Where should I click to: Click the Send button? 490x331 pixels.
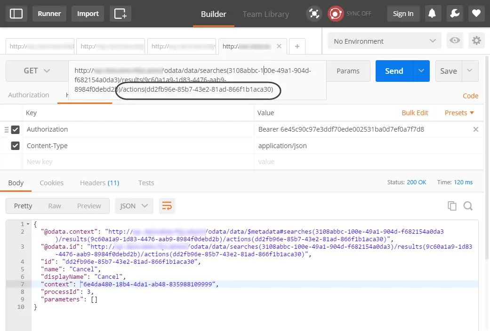[394, 71]
